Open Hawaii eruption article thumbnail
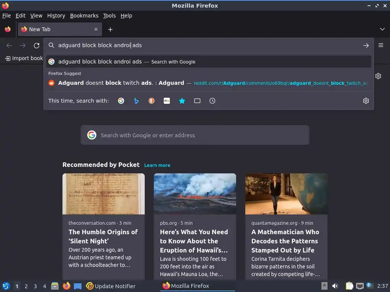The image size is (390, 292). tap(195, 194)
